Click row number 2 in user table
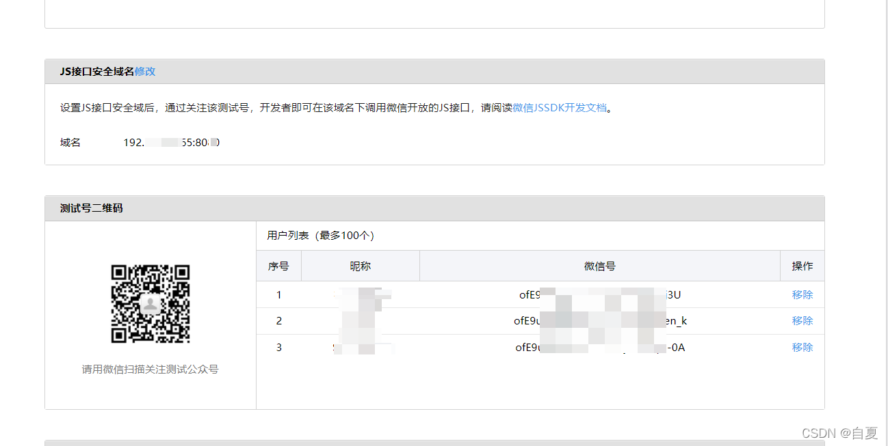 (x=279, y=321)
